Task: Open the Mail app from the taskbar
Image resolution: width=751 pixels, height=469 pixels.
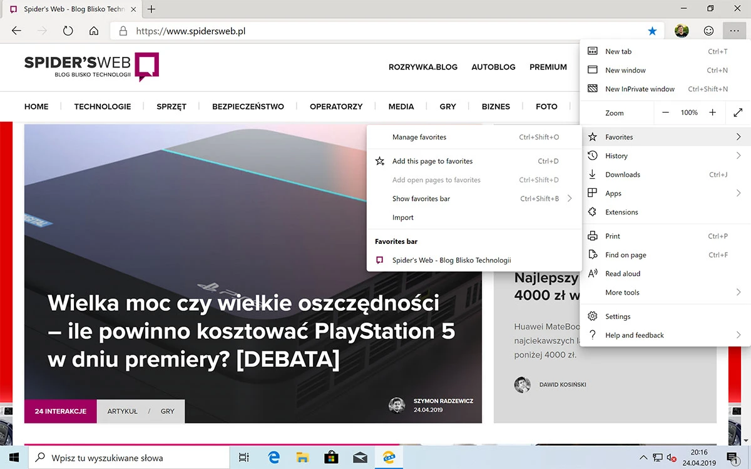Action: pyautogui.click(x=360, y=458)
